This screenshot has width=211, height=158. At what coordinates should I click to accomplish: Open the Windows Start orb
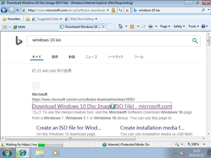point(7,153)
